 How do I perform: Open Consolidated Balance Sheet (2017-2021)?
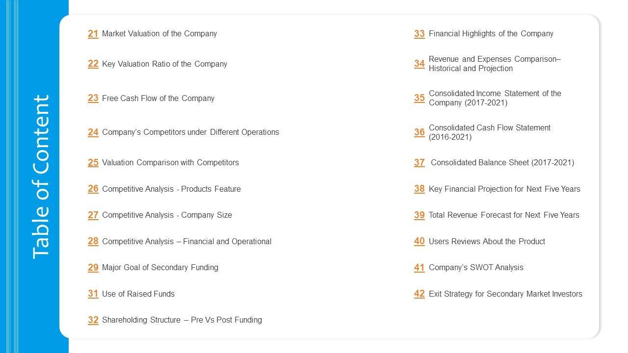coord(502,162)
